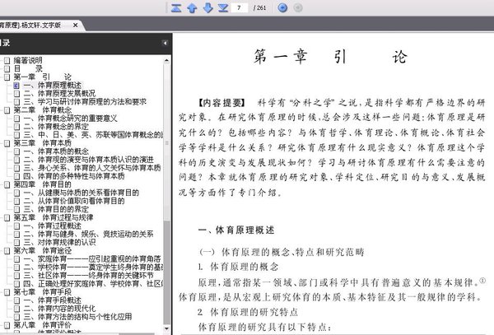Select bookmark 一、从健康与体质的关系看体育目的
This screenshot has height=335, width=494.
click(82, 193)
